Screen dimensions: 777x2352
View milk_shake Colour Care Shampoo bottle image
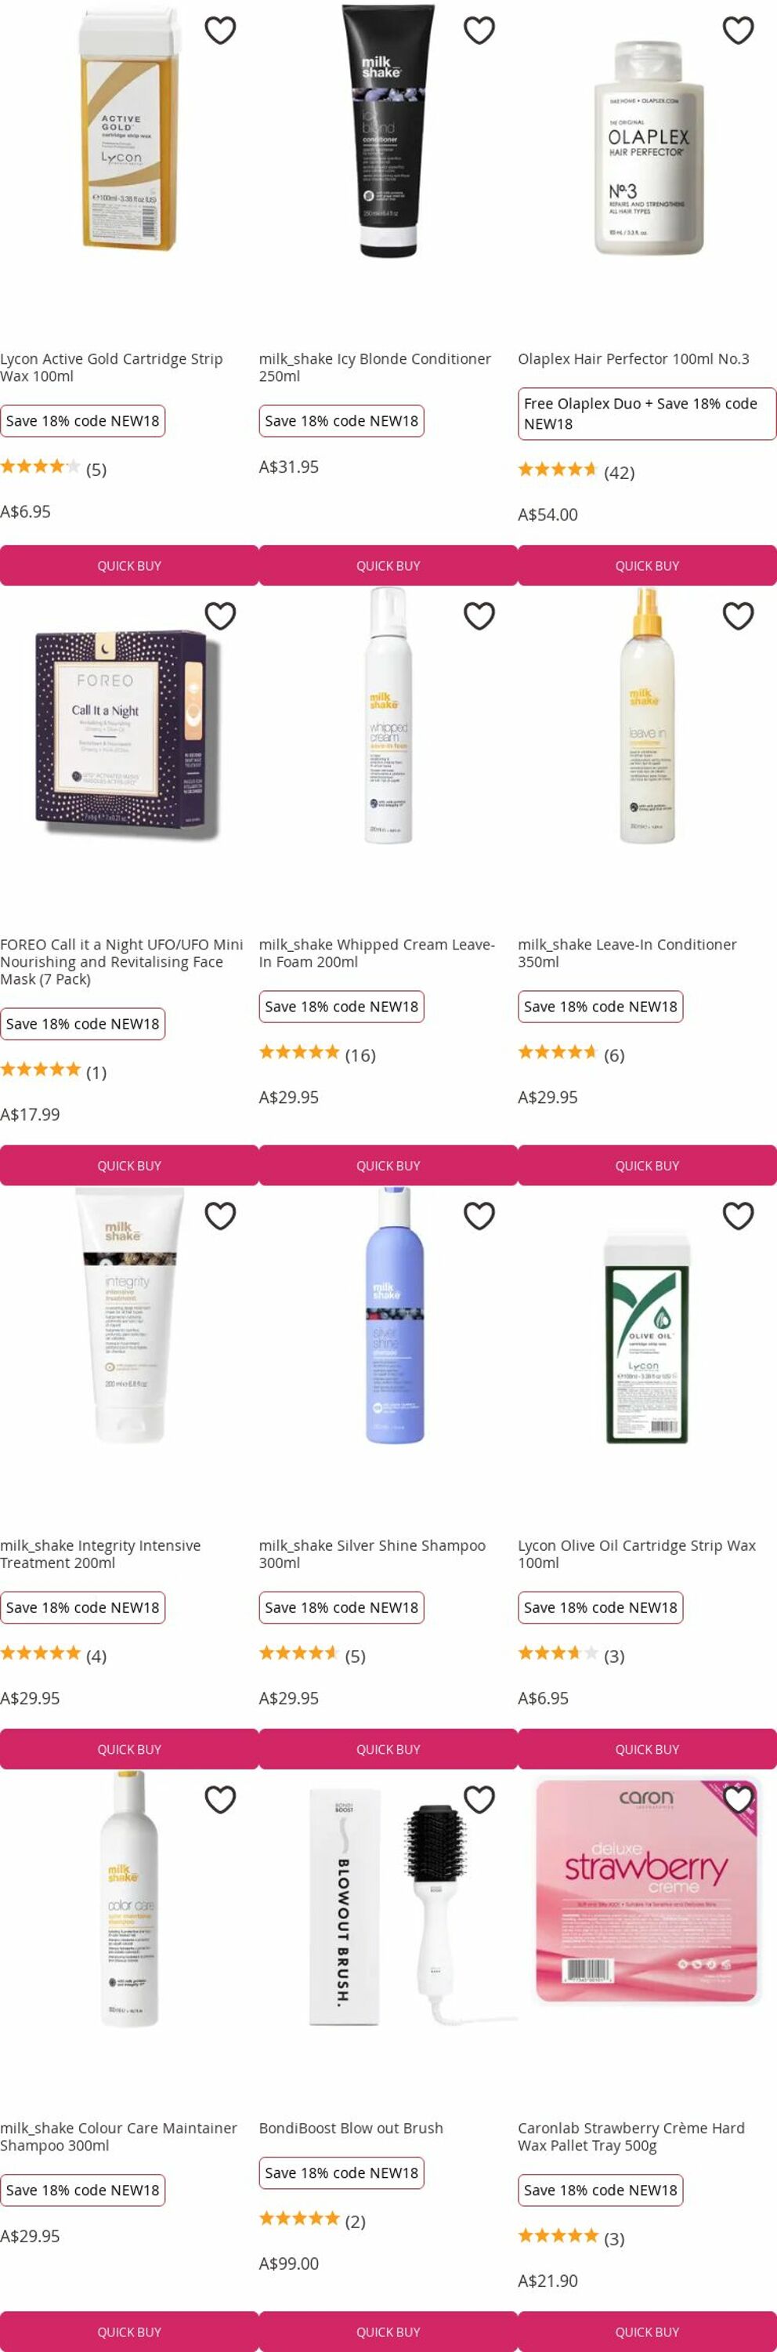pos(129,1899)
